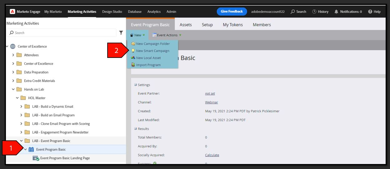Switch to the Setup tab
The width and height of the screenshot is (390, 169).
(x=207, y=25)
